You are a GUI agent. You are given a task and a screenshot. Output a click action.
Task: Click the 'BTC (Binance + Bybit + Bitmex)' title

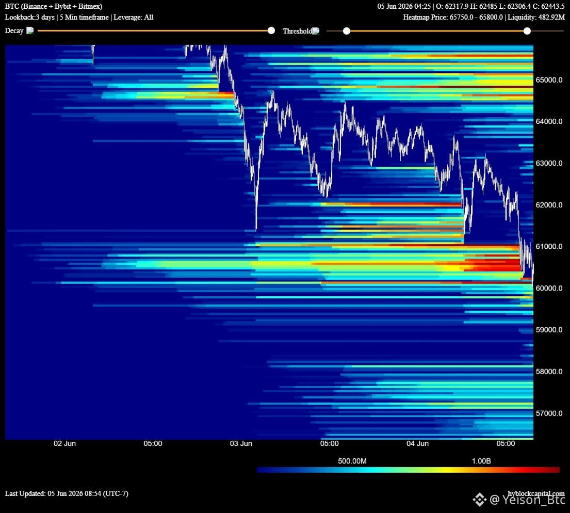point(54,6)
